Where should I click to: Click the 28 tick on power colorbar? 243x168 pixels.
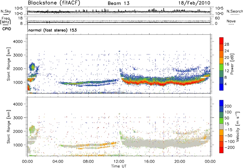tap(227, 44)
